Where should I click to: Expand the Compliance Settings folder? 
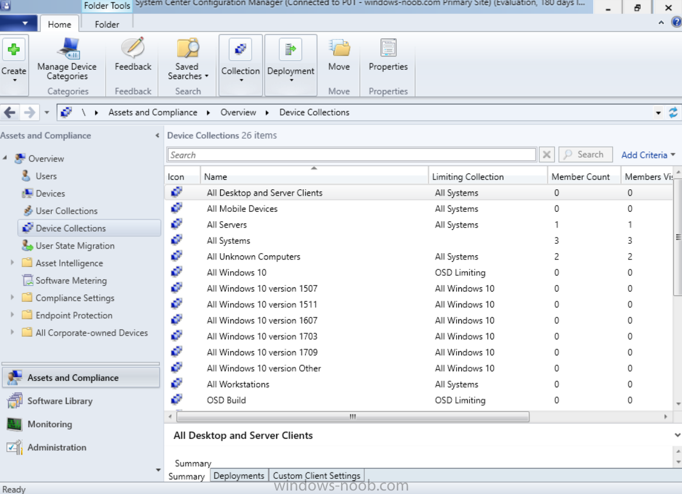[x=12, y=297]
